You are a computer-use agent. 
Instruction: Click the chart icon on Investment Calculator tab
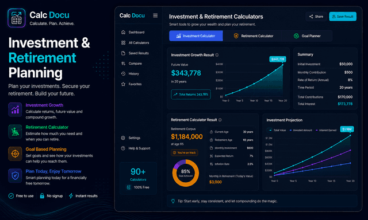(179, 36)
